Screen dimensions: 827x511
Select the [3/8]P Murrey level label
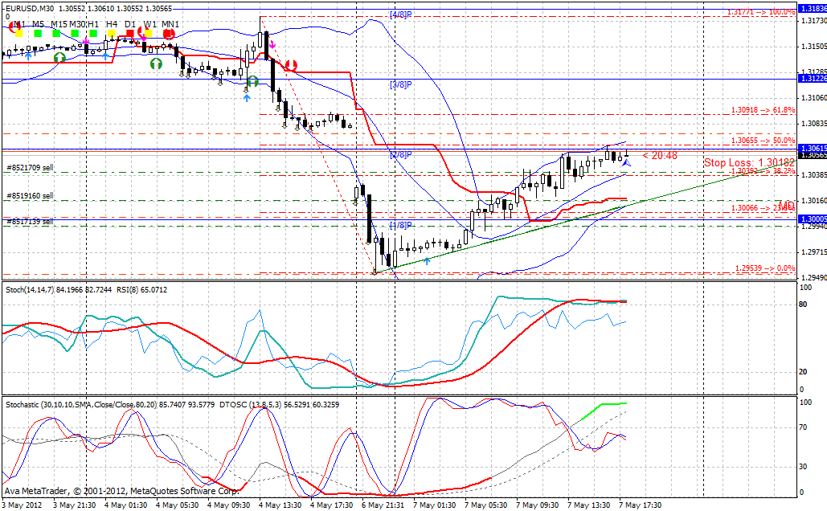(x=401, y=84)
